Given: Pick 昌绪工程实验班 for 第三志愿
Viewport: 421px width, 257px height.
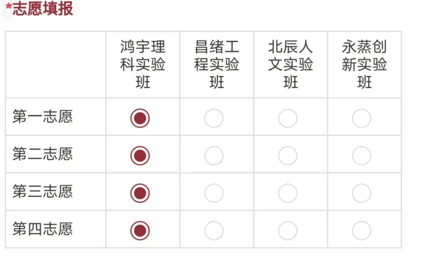Looking at the screenshot, I should [214, 193].
